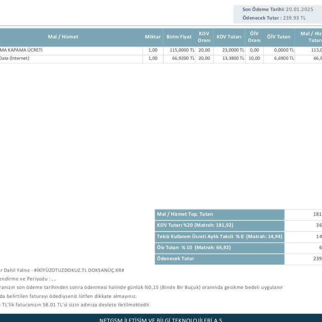Screen dimensions: 322x322
Task: Select the Mal / Hizmet column header
Action: tap(63, 37)
